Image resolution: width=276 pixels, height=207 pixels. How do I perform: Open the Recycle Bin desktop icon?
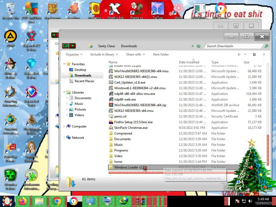(x=10, y=11)
